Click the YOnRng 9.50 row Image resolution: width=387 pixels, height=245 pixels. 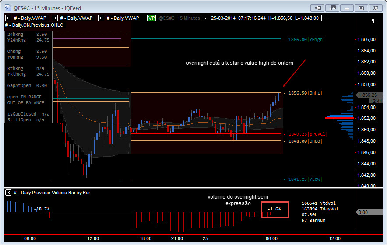(27, 57)
